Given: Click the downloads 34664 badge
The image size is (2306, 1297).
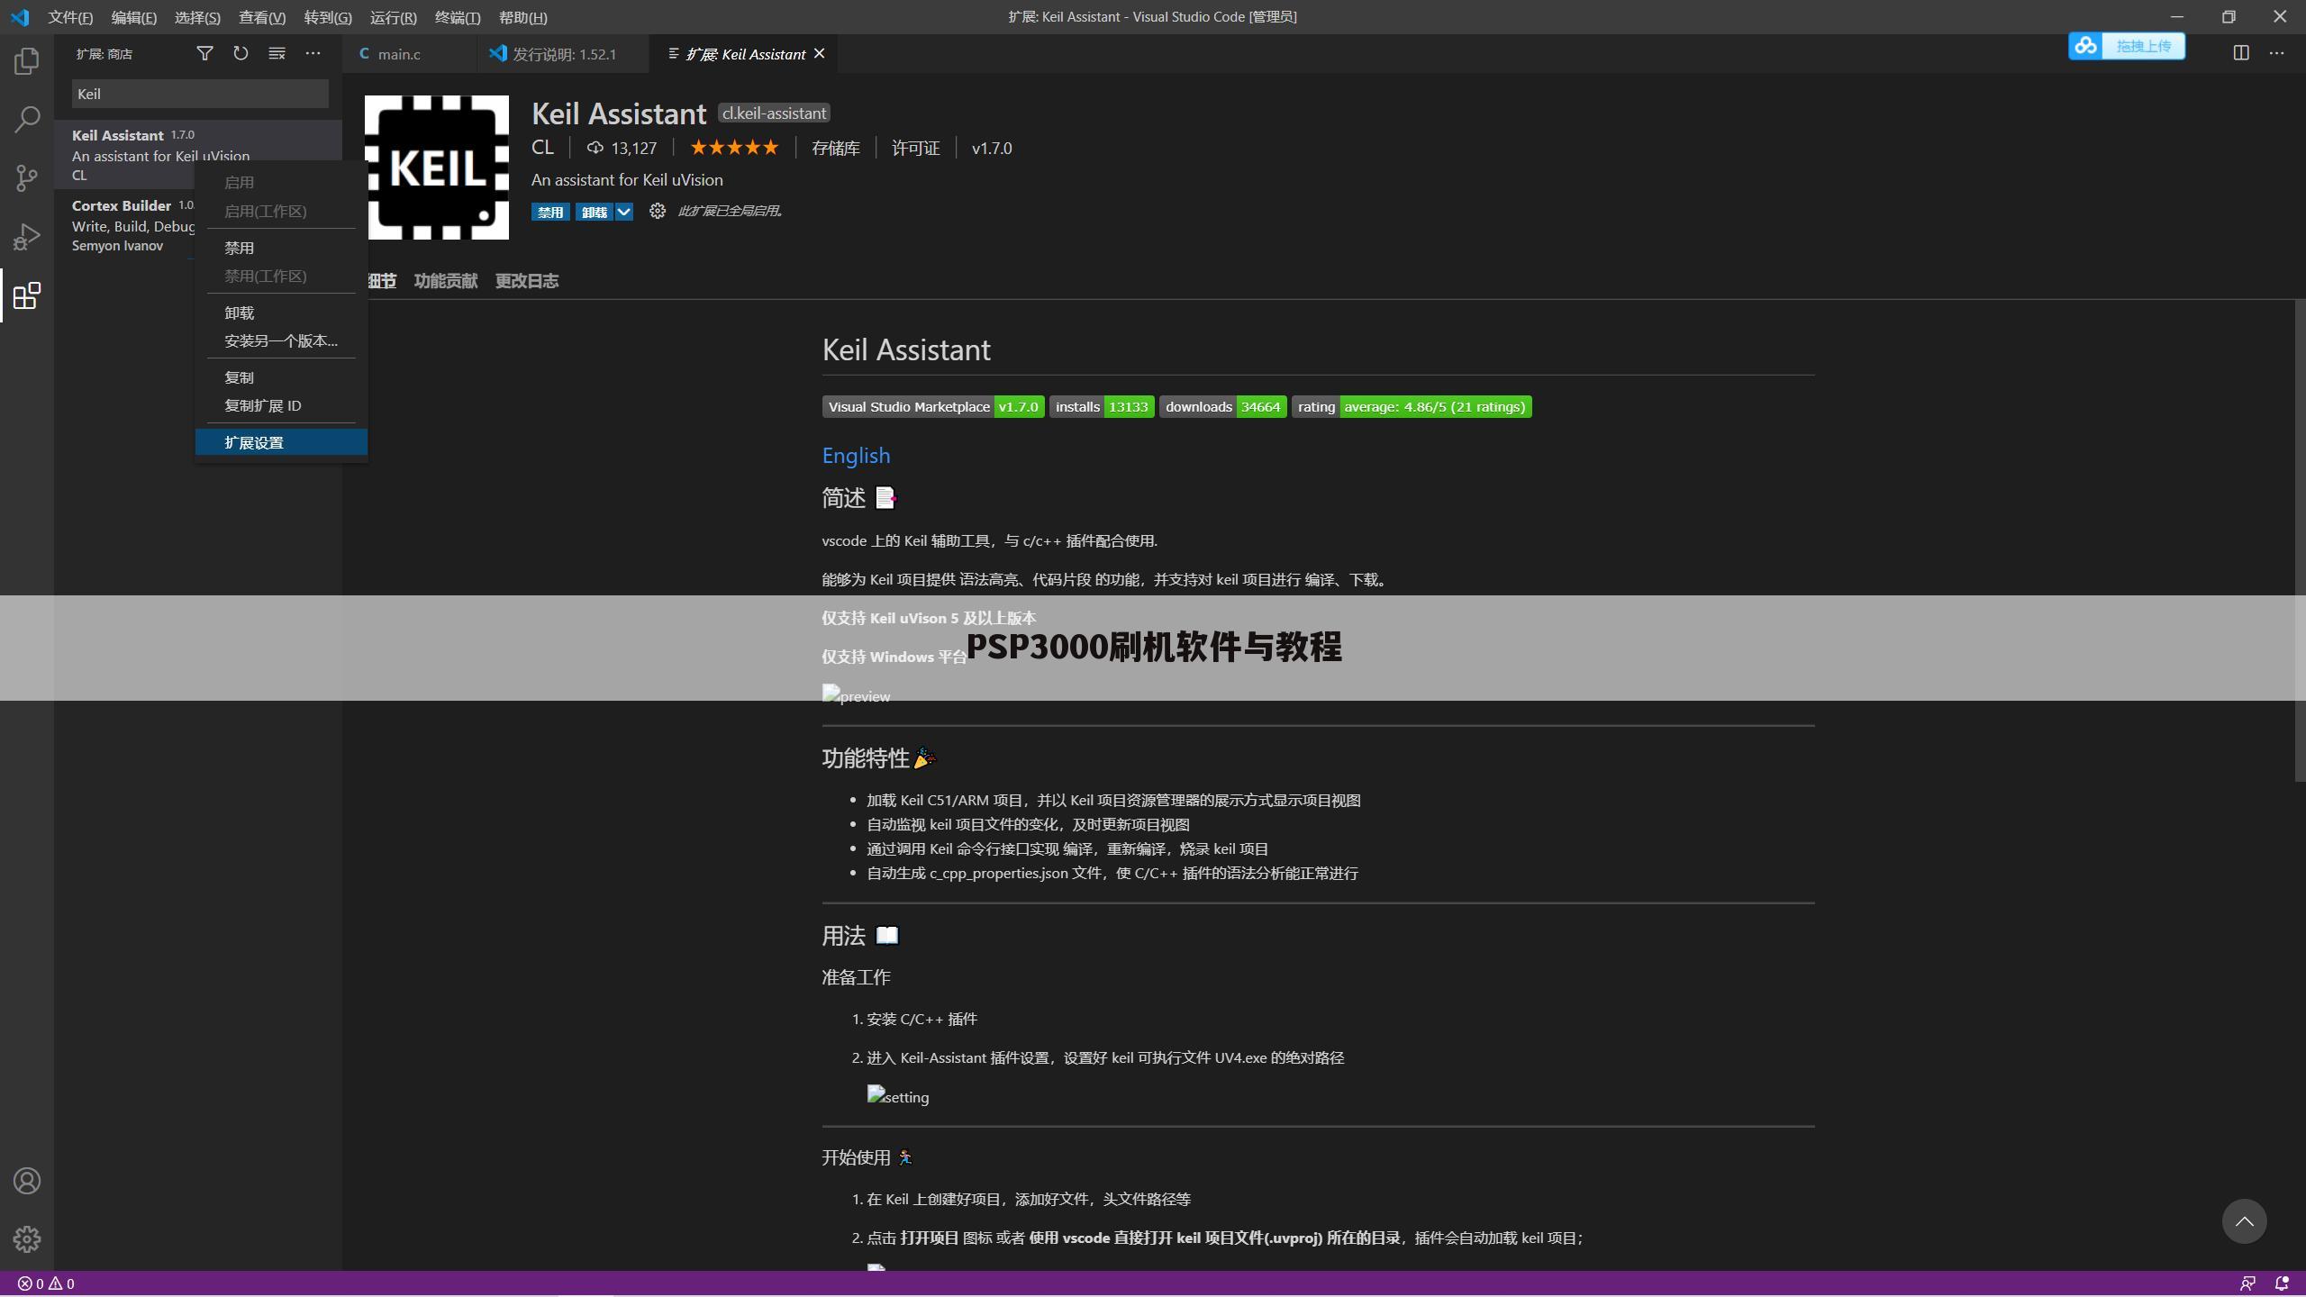Looking at the screenshot, I should (x=1222, y=407).
